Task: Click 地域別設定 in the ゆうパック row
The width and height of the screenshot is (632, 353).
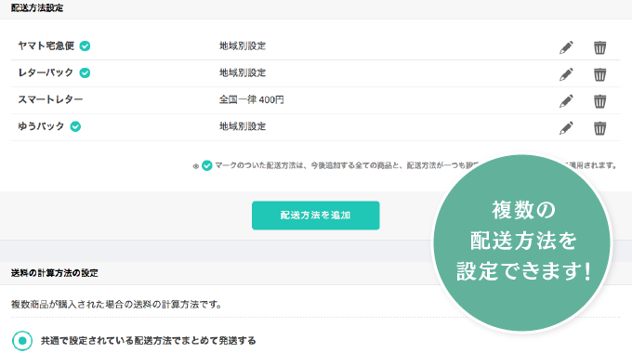Action: (x=243, y=126)
